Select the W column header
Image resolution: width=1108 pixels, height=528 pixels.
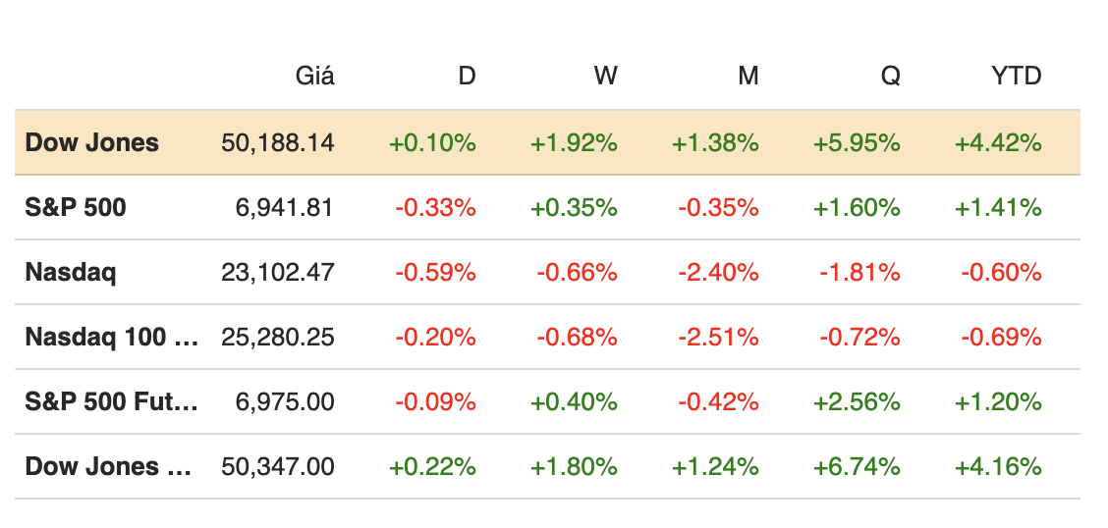click(606, 76)
